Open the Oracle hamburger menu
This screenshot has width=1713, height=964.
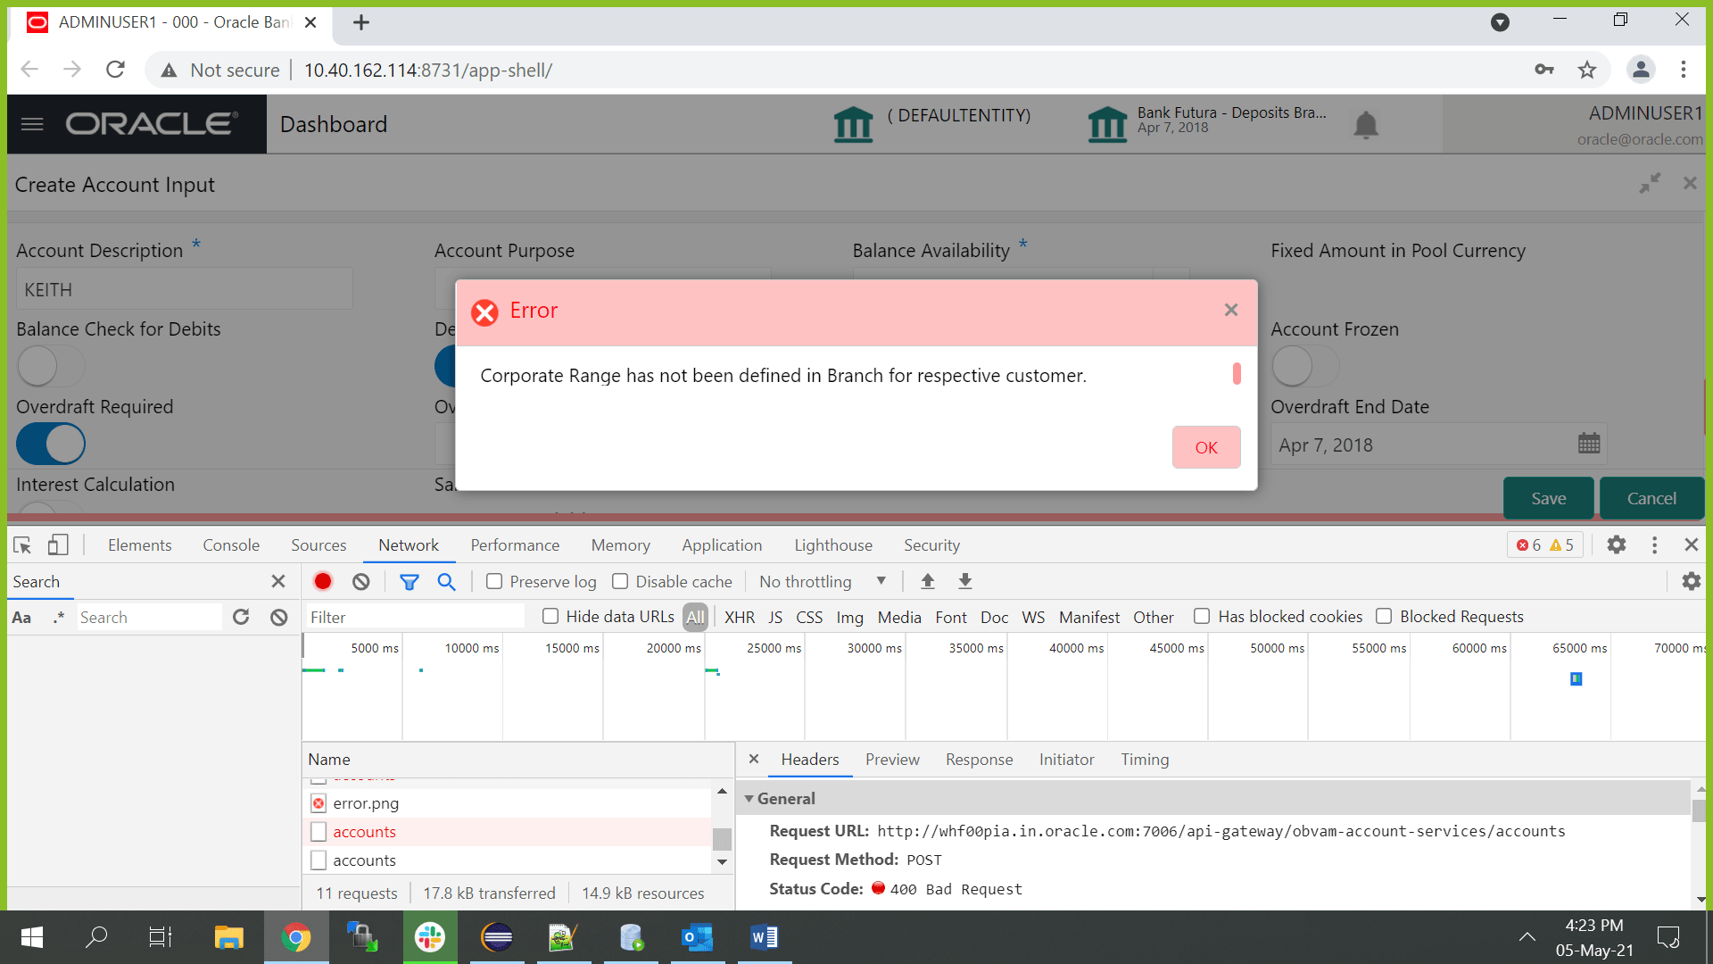tap(32, 124)
